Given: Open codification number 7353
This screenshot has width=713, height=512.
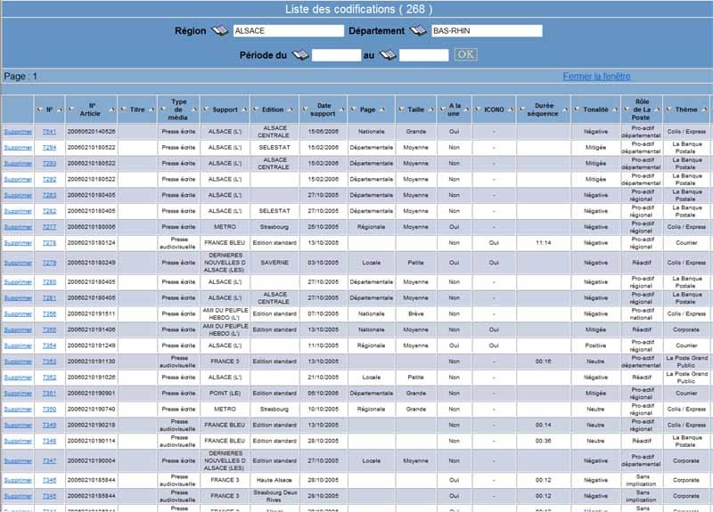Looking at the screenshot, I should [x=49, y=362].
